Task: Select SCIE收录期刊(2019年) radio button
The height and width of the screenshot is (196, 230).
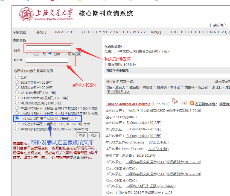Action: tap(17, 82)
